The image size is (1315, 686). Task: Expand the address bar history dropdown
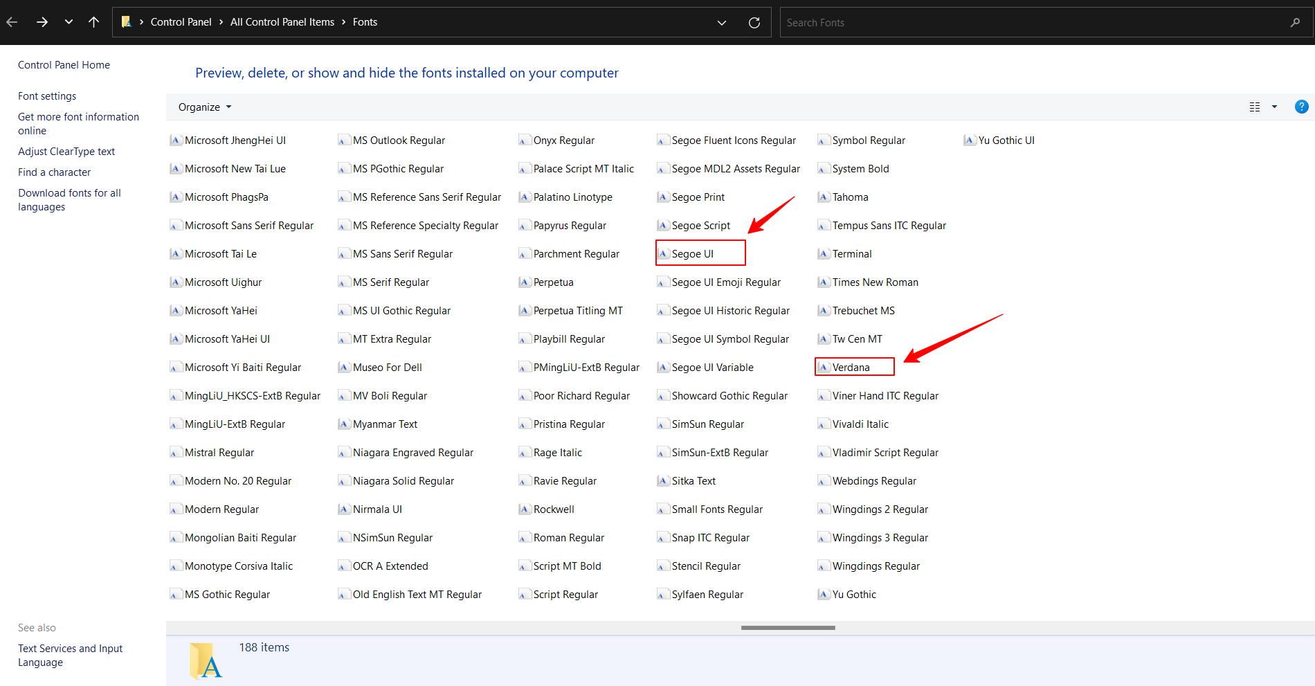coord(722,22)
